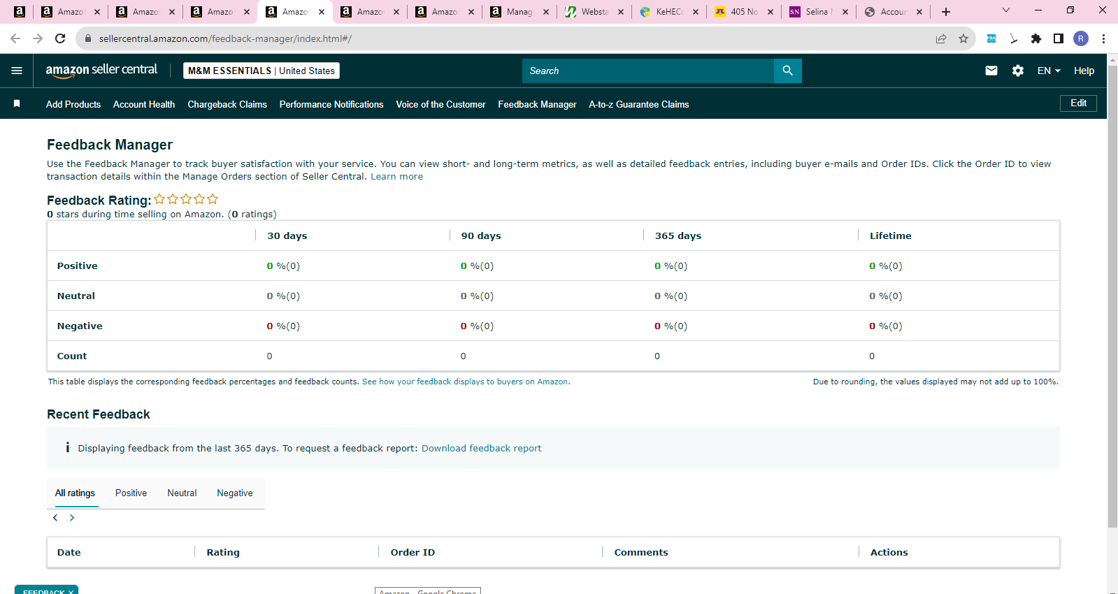Go forward with the browser arrow
The image size is (1118, 594).
[x=38, y=38]
